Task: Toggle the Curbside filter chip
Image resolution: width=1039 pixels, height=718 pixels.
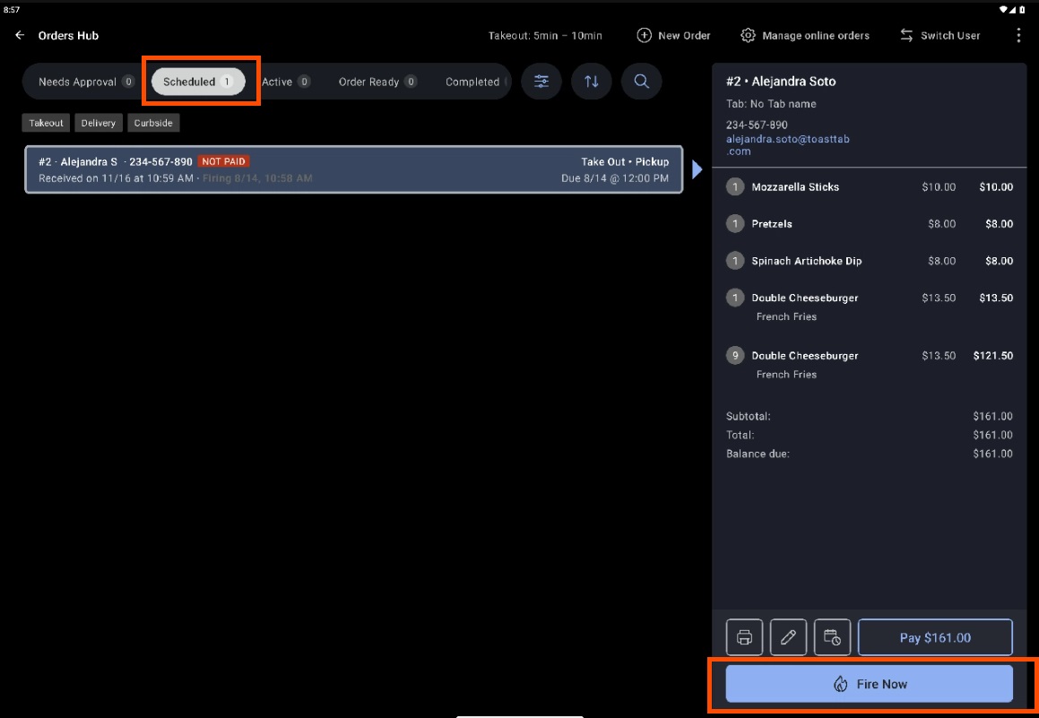Action: (153, 123)
